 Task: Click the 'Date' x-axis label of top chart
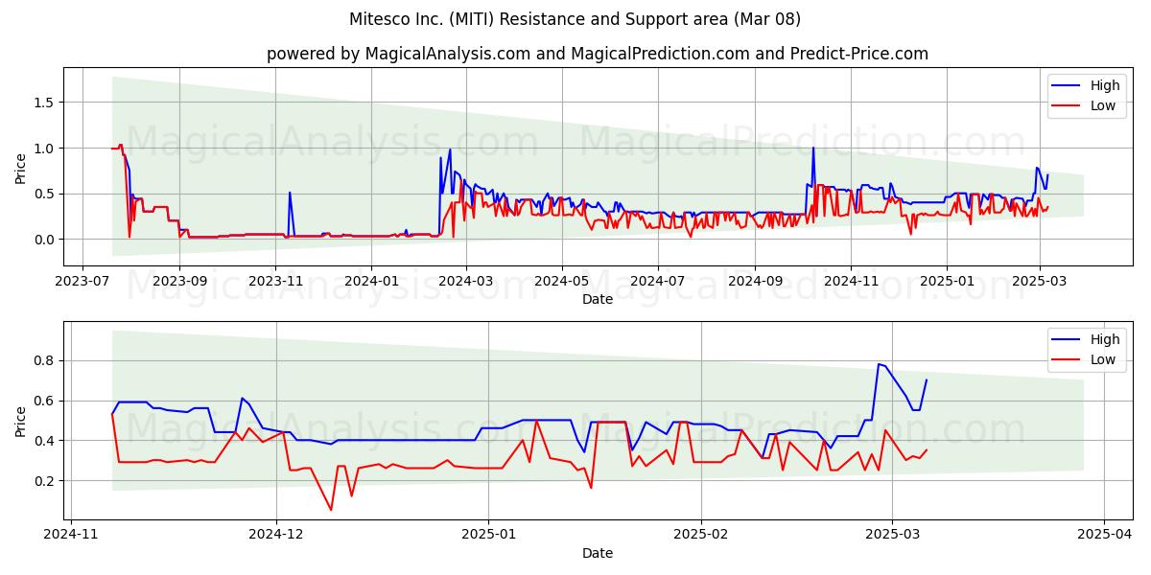[598, 299]
